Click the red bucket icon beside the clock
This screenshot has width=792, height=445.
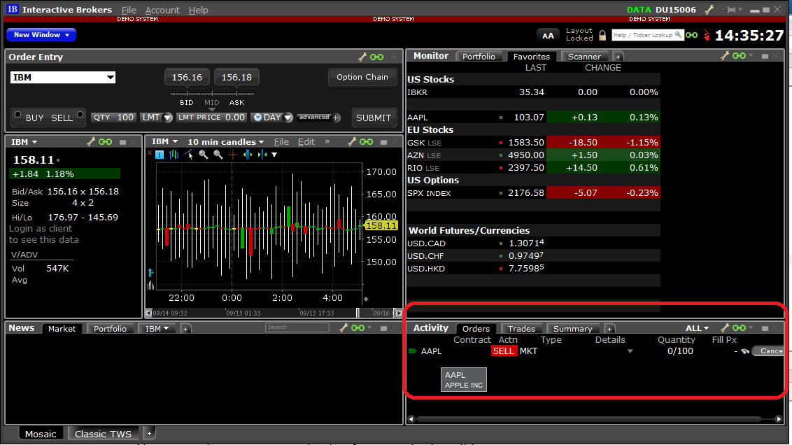pyautogui.click(x=706, y=36)
